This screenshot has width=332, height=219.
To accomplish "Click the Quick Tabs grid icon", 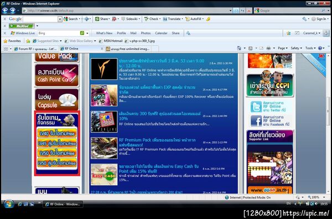I will coord(6,49).
